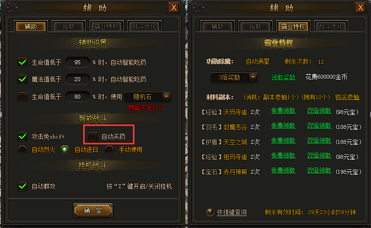The image size is (371, 228).
Task: Enable the 自动买药 checkbox
Action: (x=93, y=136)
